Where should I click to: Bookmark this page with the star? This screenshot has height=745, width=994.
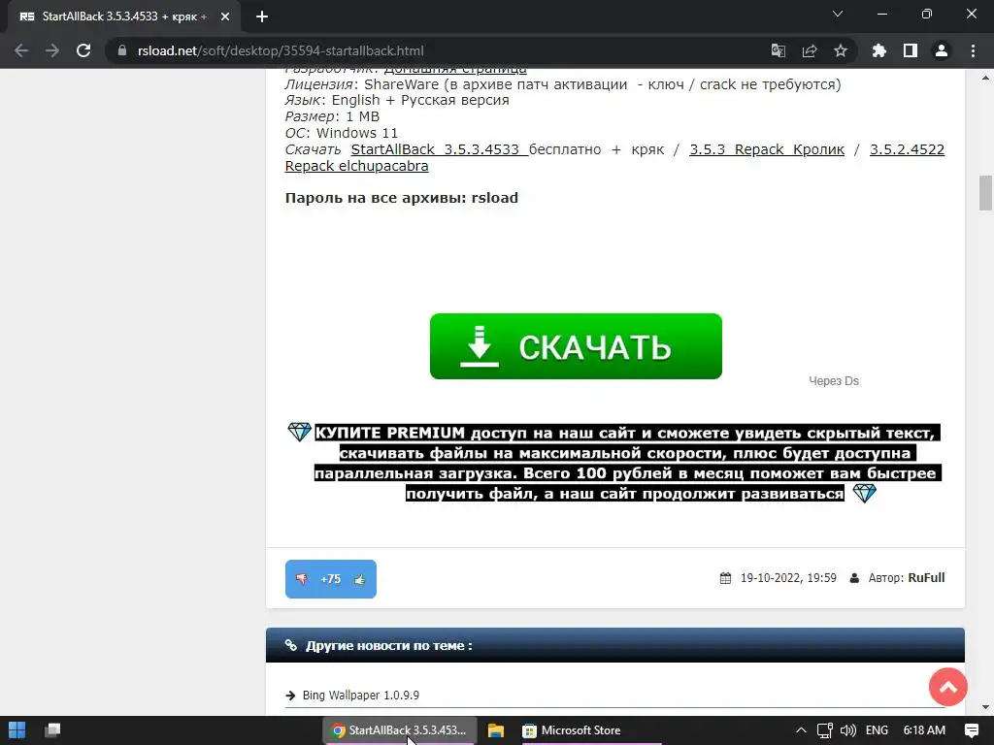(x=841, y=50)
